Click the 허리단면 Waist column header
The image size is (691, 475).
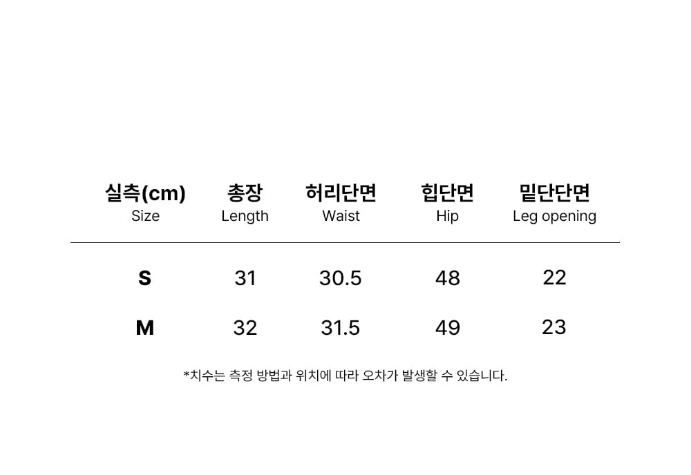pyautogui.click(x=341, y=204)
